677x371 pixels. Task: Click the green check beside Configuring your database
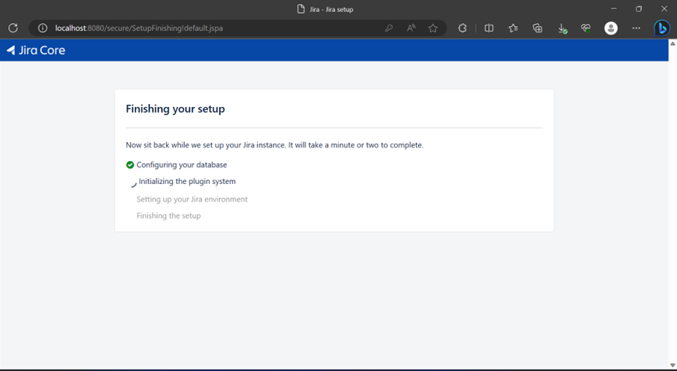tap(130, 165)
